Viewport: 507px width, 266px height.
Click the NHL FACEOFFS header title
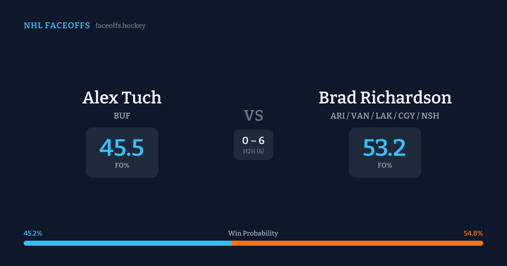pyautogui.click(x=57, y=26)
